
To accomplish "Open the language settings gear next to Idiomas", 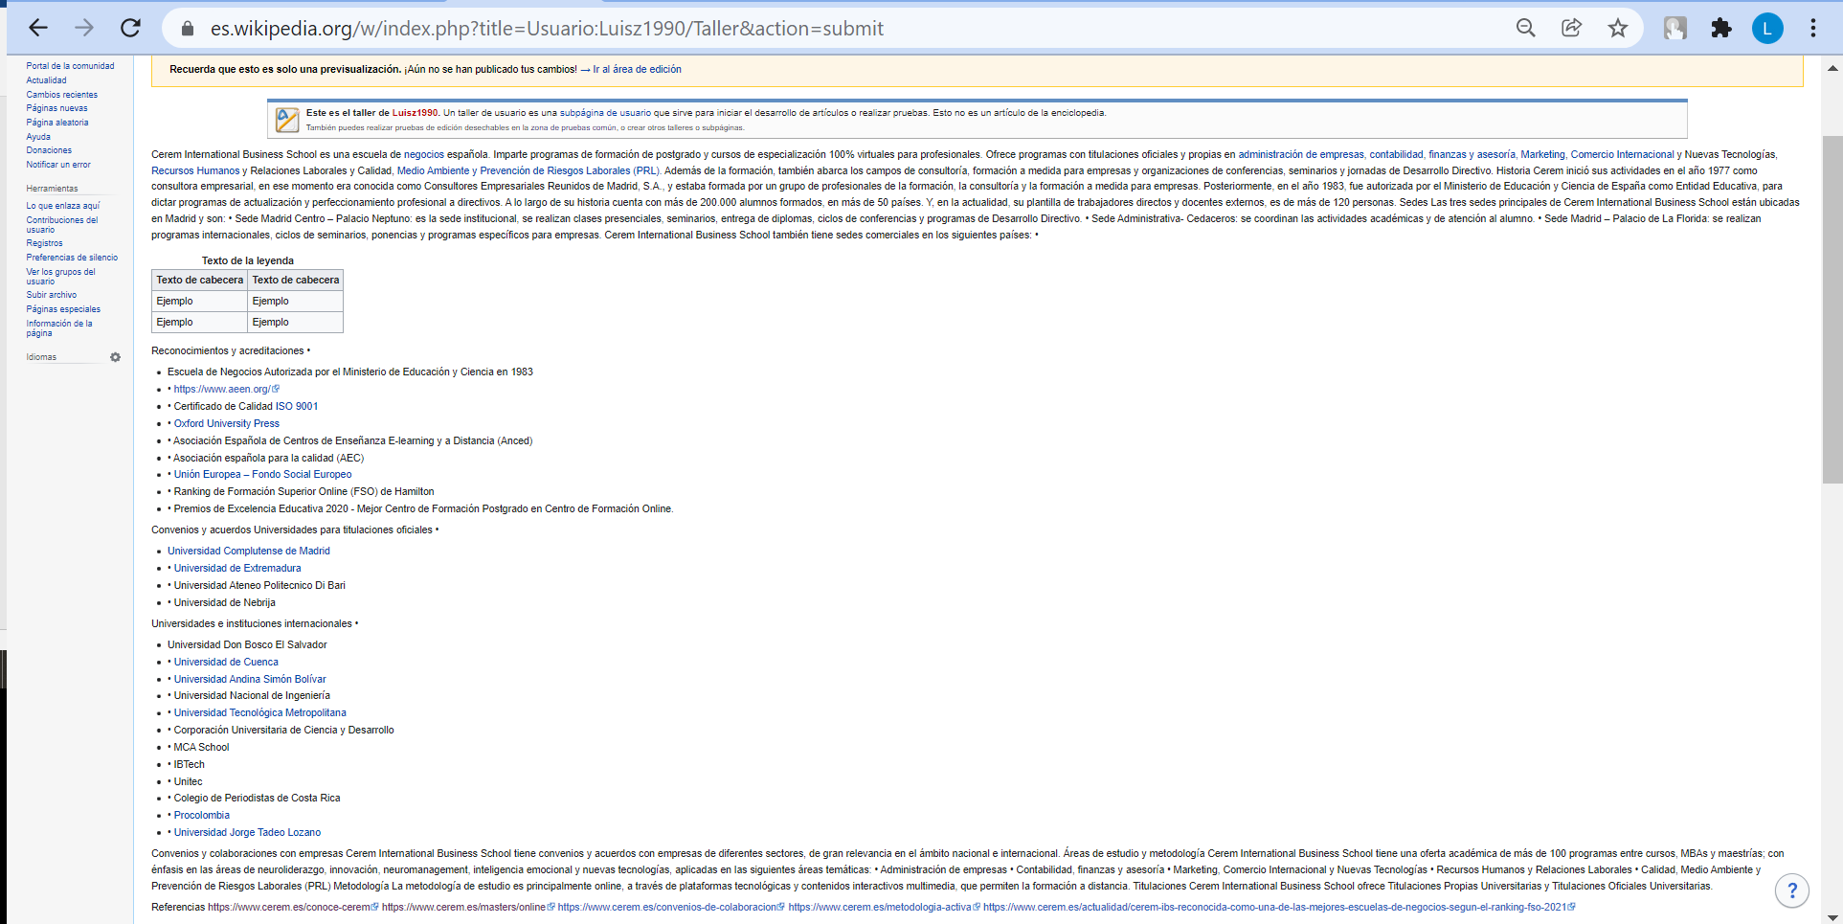I will pos(115,357).
